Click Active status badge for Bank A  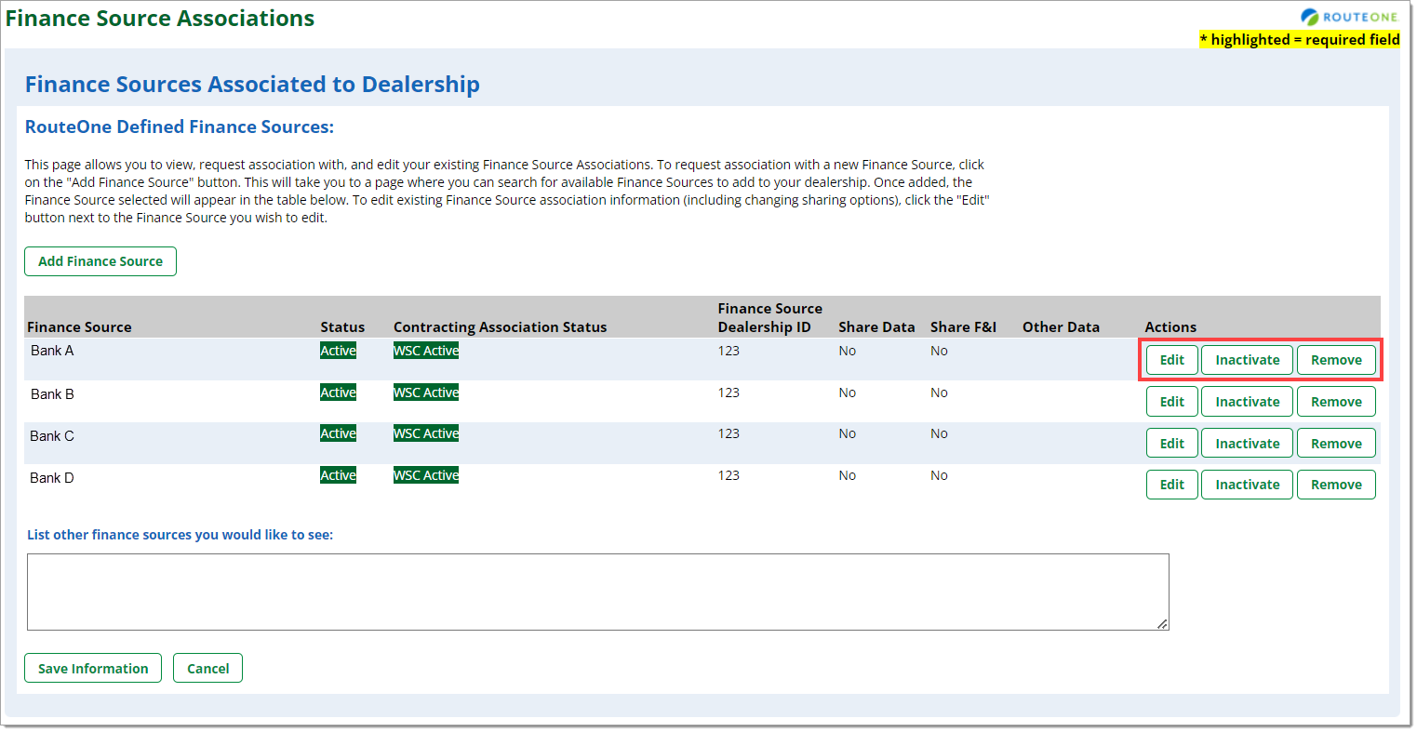[338, 351]
